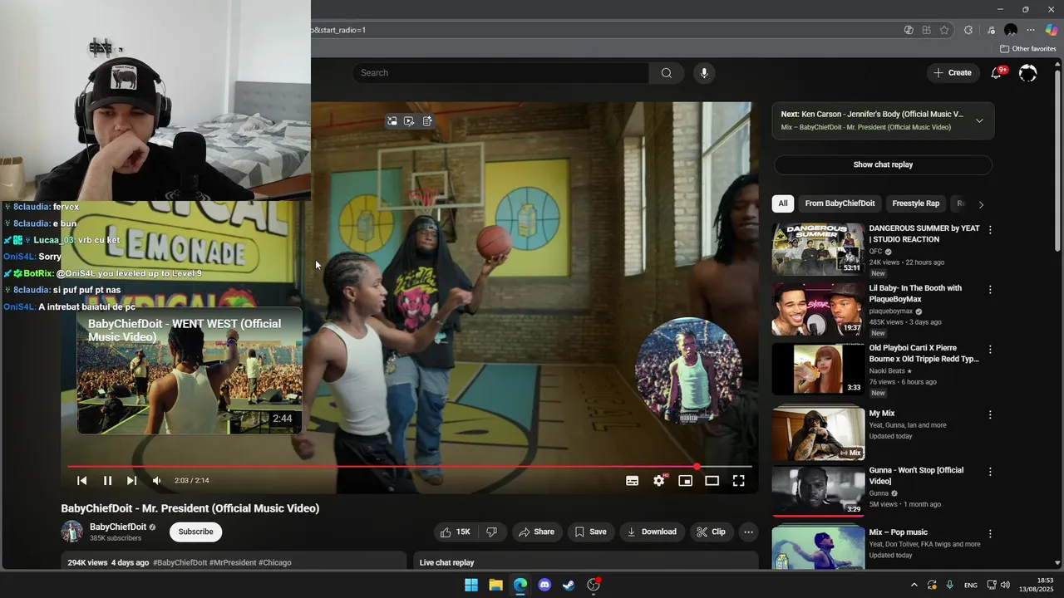Open the notifications bell
The width and height of the screenshot is (1064, 598).
coord(996,73)
